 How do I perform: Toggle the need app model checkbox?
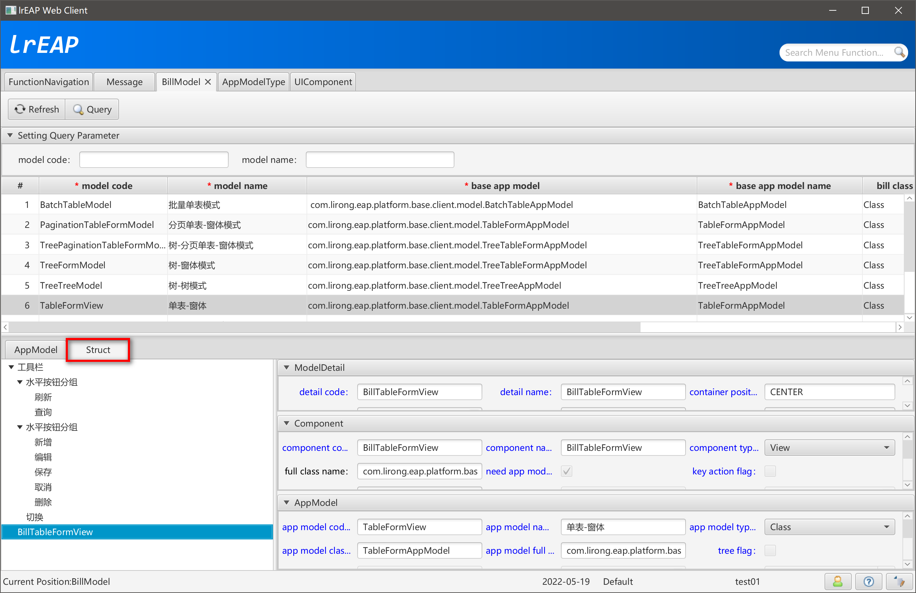(567, 471)
